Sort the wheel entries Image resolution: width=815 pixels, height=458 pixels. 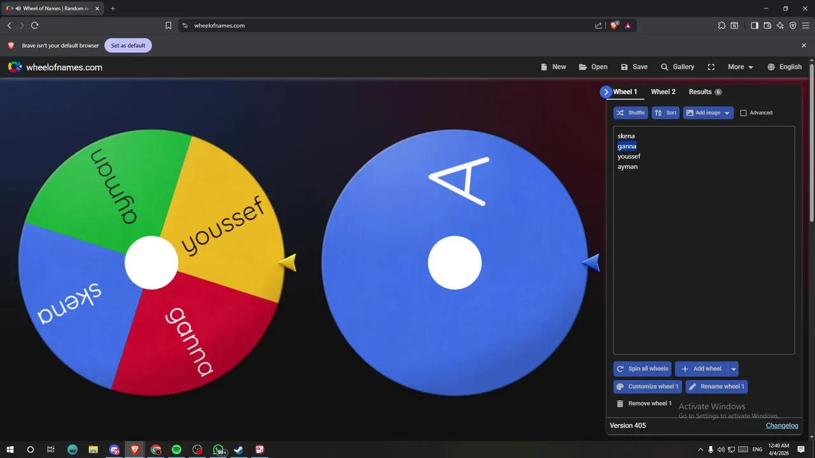point(665,113)
